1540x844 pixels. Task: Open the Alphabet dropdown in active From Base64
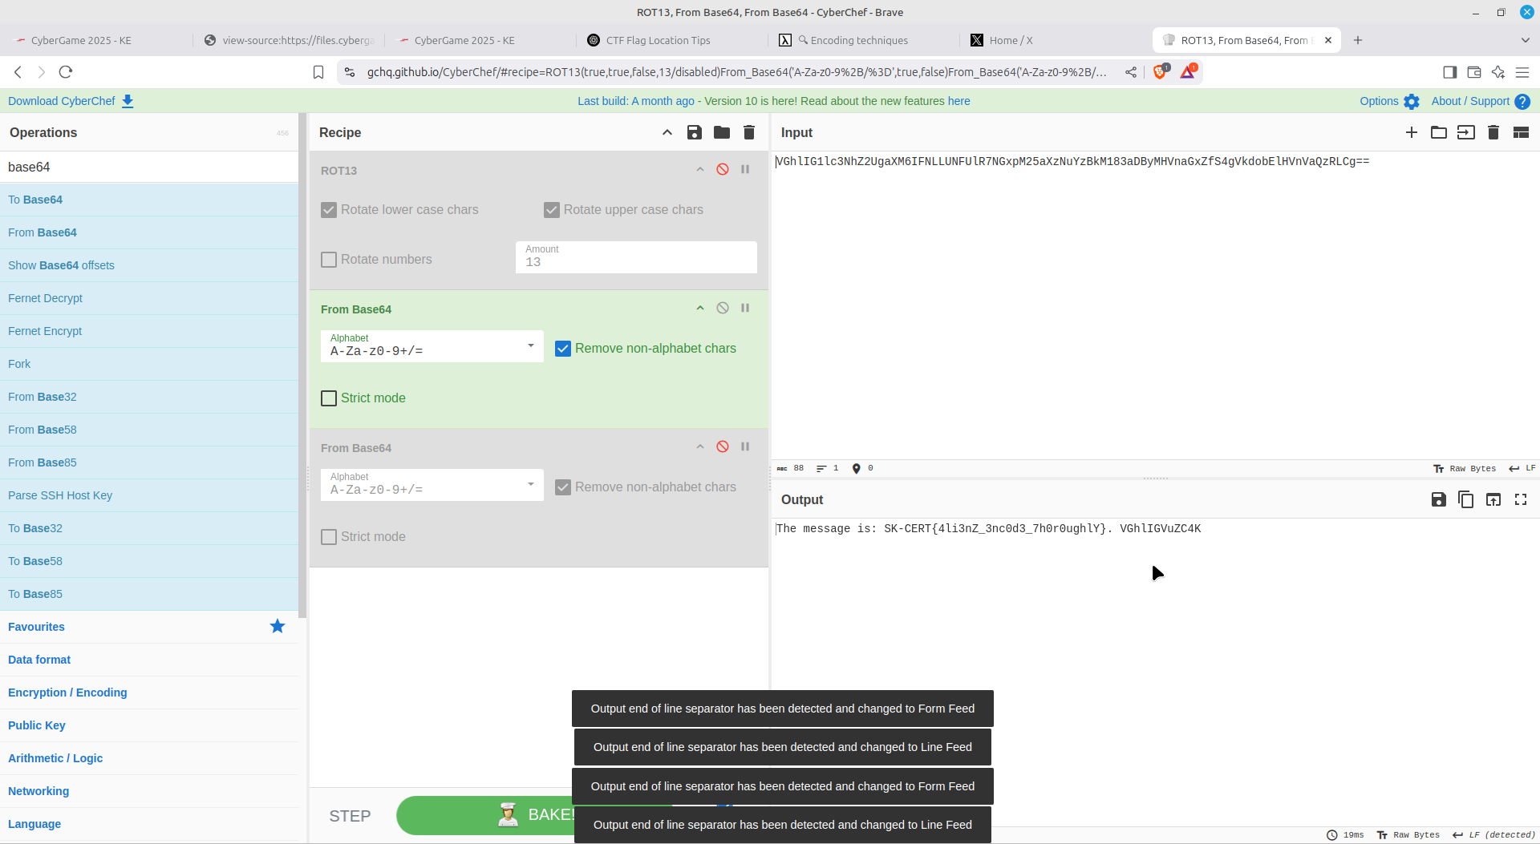coord(432,346)
